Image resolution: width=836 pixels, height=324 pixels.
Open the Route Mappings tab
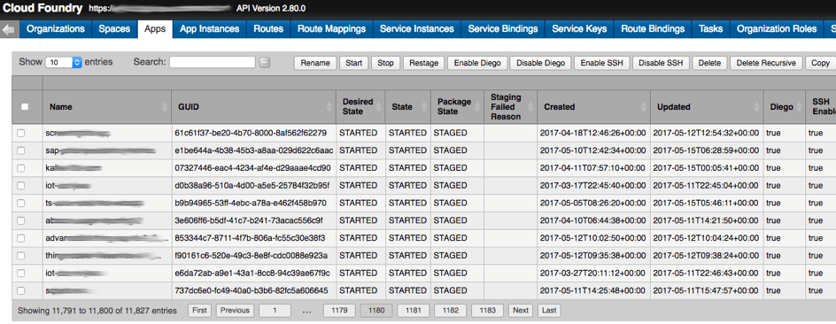(331, 29)
